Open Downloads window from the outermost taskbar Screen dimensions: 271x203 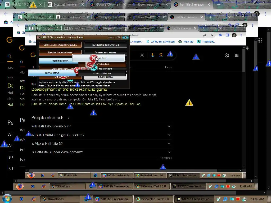pos(60,199)
